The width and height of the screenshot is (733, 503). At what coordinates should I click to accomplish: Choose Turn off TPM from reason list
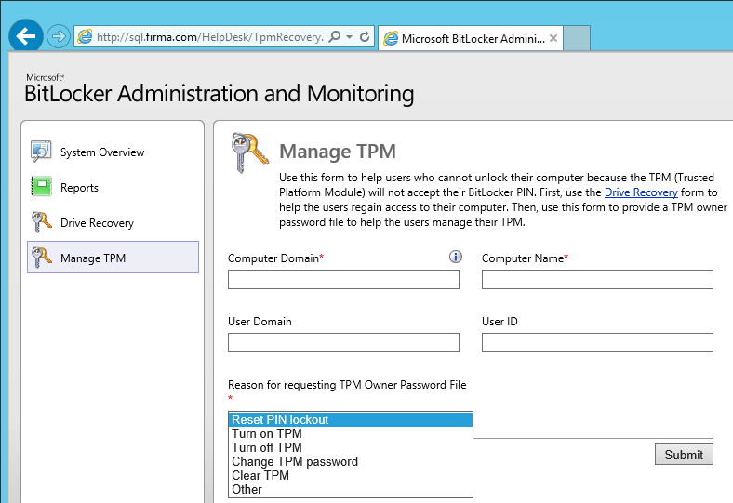click(351, 447)
